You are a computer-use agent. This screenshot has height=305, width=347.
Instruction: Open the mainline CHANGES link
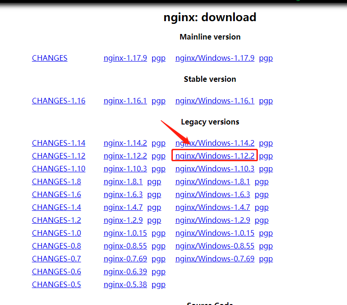(50, 58)
